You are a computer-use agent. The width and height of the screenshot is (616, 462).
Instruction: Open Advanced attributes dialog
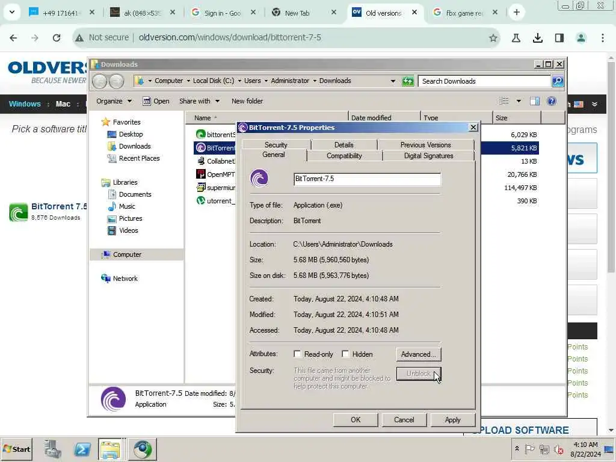tap(419, 354)
